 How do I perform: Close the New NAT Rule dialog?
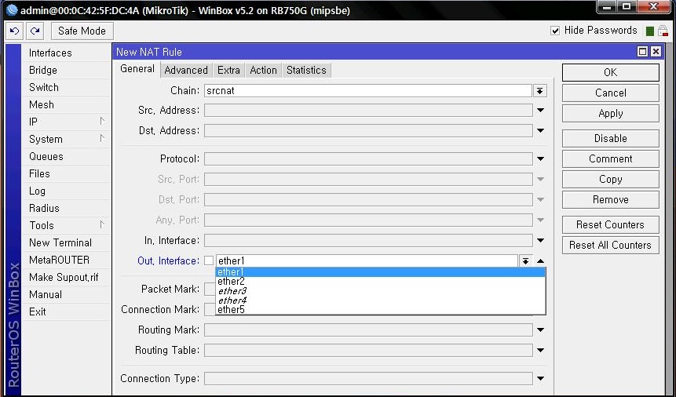656,52
